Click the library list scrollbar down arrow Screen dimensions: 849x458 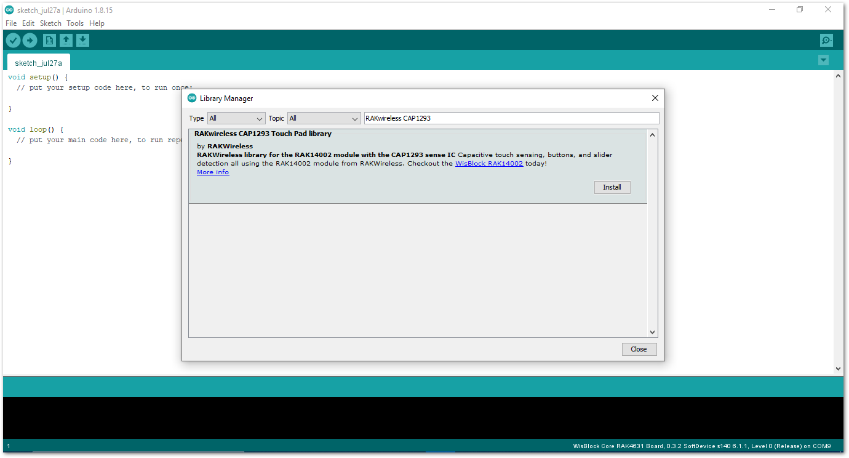point(653,332)
